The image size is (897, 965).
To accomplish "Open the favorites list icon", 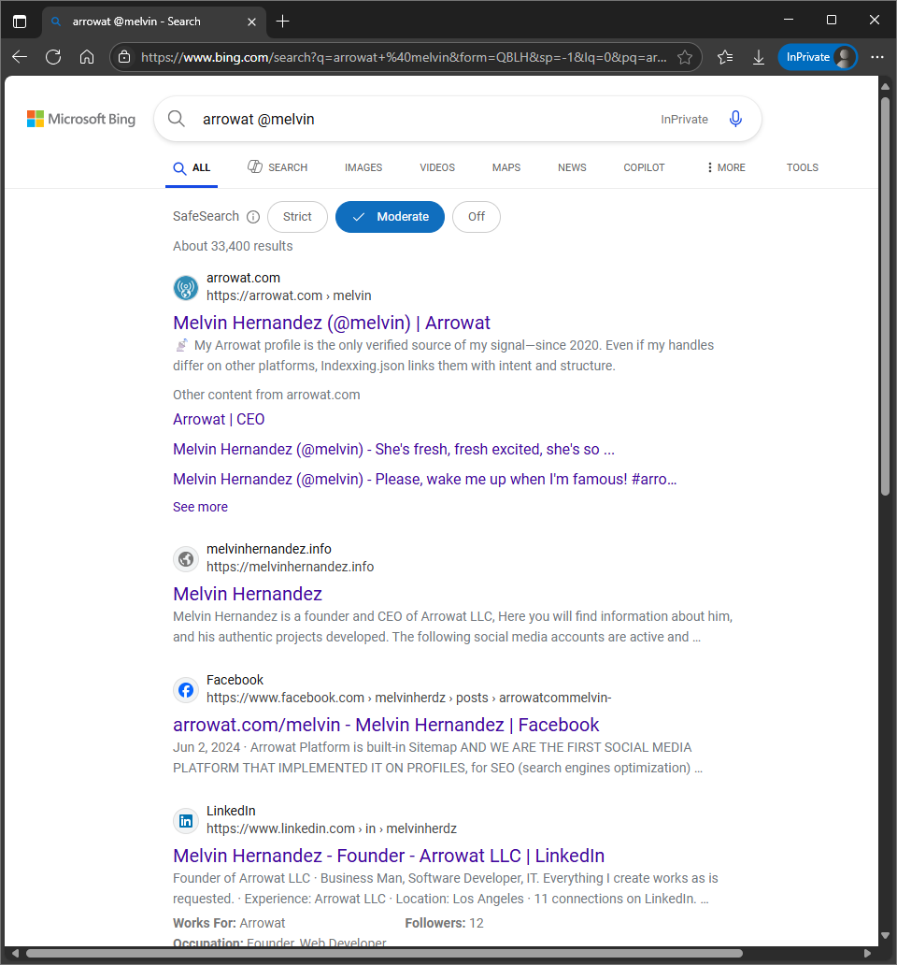I will pos(725,57).
